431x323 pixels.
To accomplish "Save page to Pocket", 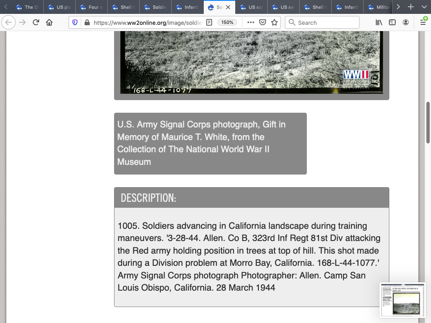I will (x=263, y=23).
